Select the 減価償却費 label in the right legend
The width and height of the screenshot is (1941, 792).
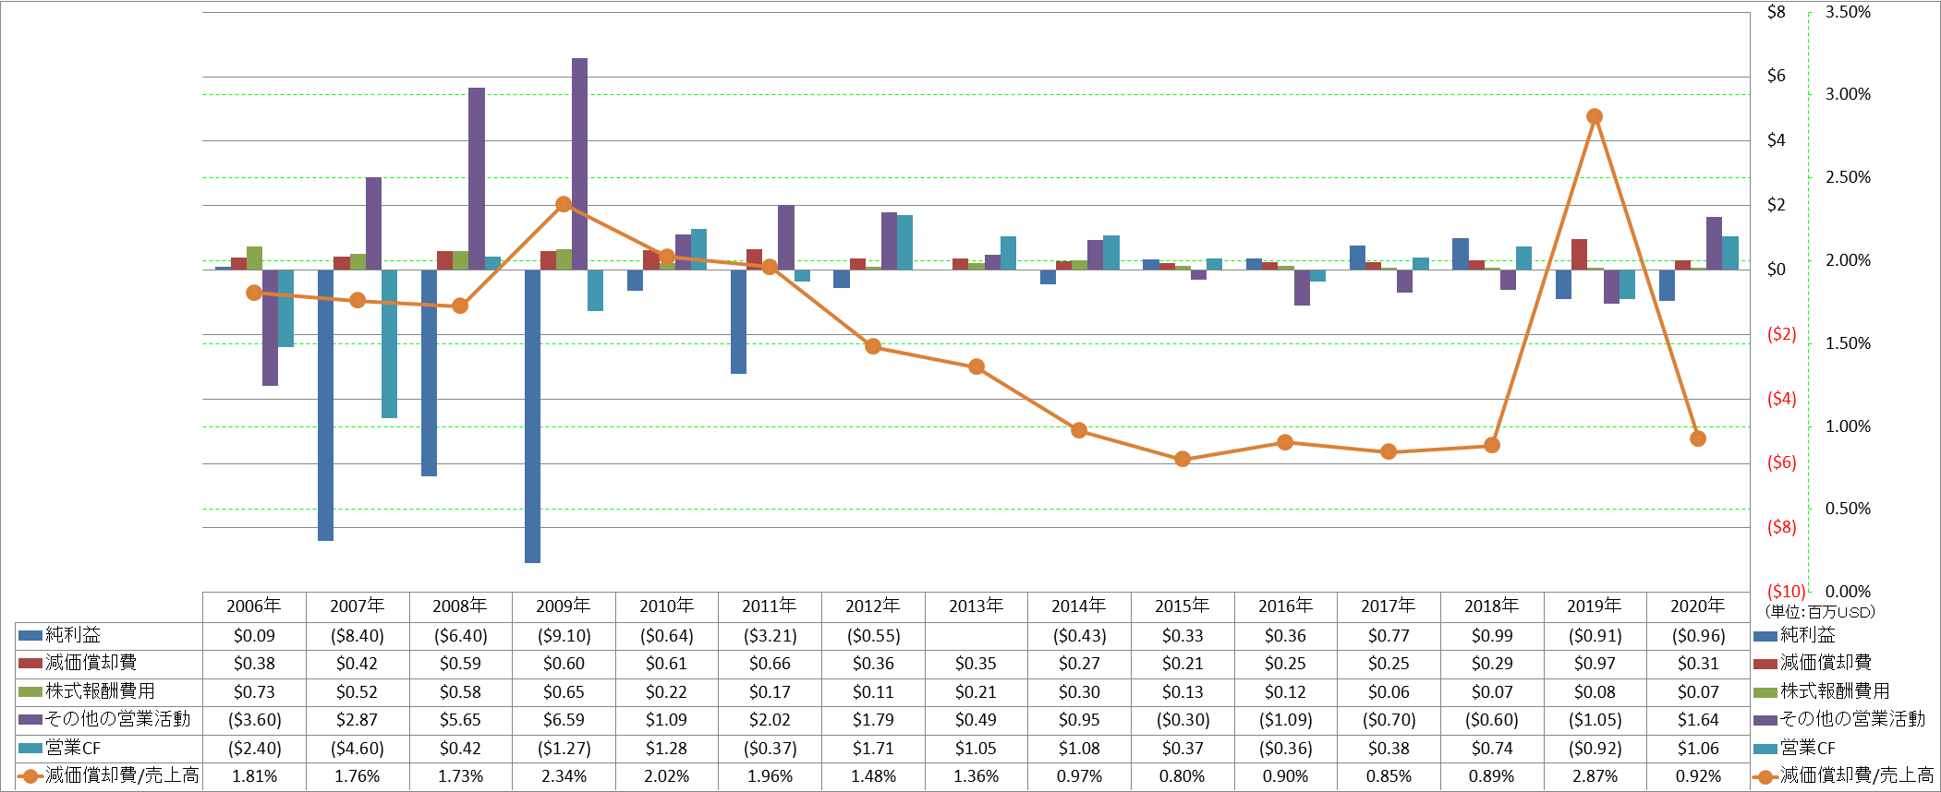tap(1826, 663)
